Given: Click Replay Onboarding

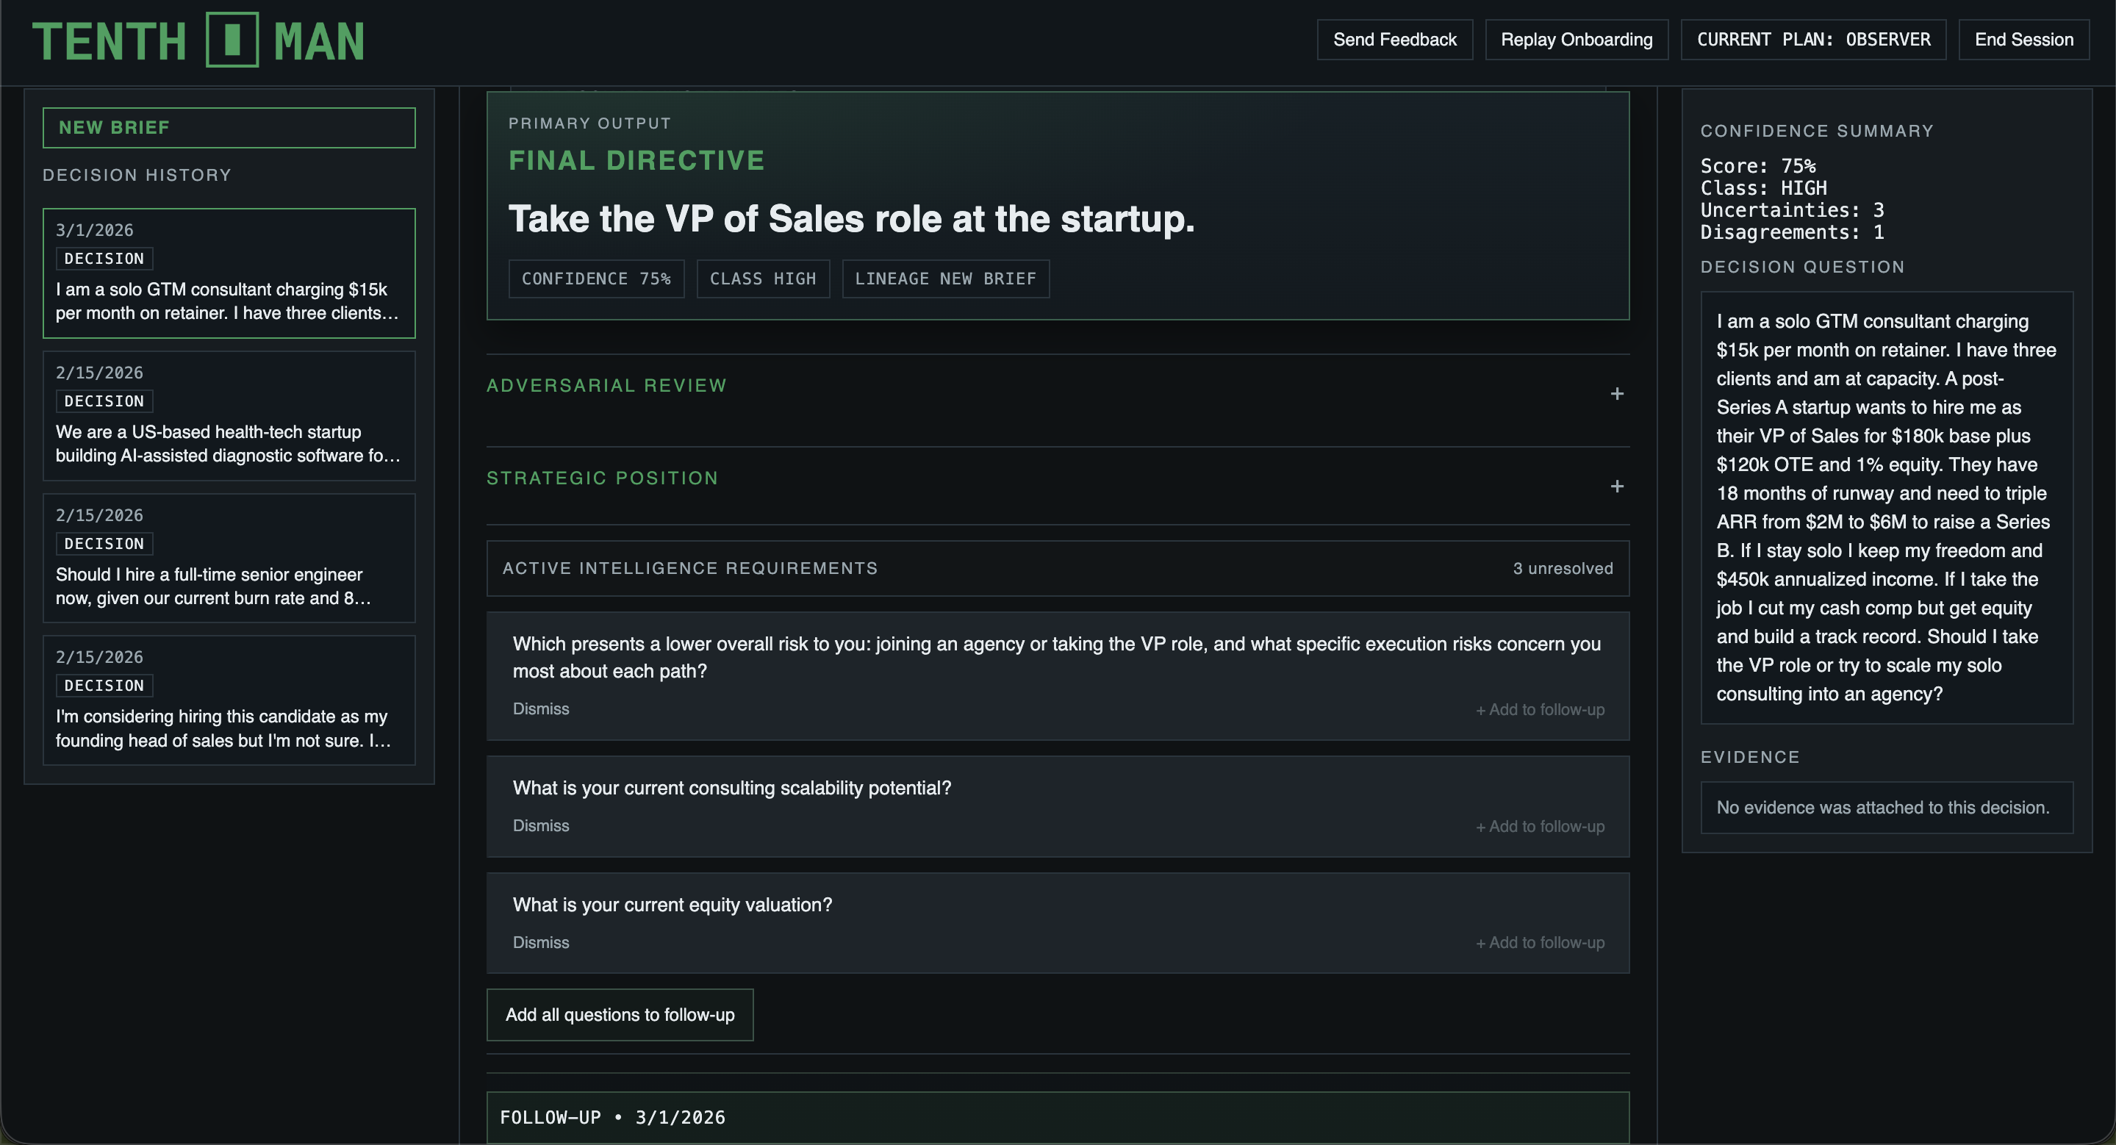Looking at the screenshot, I should [x=1576, y=40].
